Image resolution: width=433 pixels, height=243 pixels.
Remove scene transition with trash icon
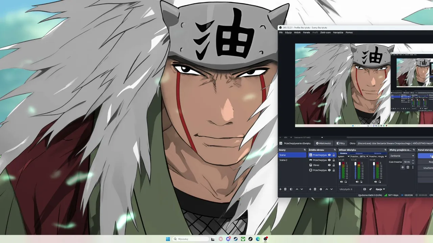coord(408,167)
